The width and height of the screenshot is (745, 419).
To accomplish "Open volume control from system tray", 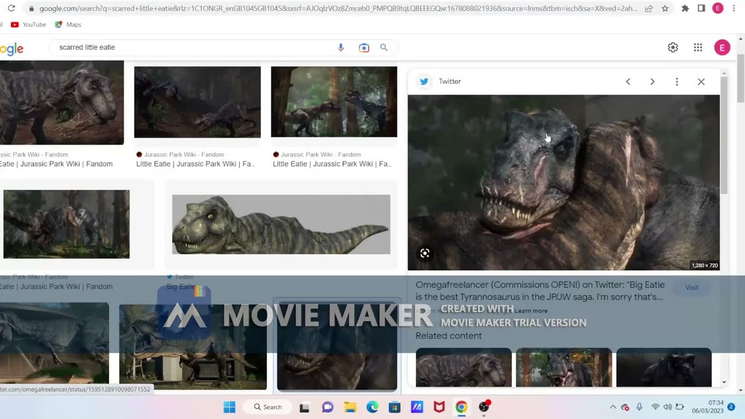I will pos(668,407).
